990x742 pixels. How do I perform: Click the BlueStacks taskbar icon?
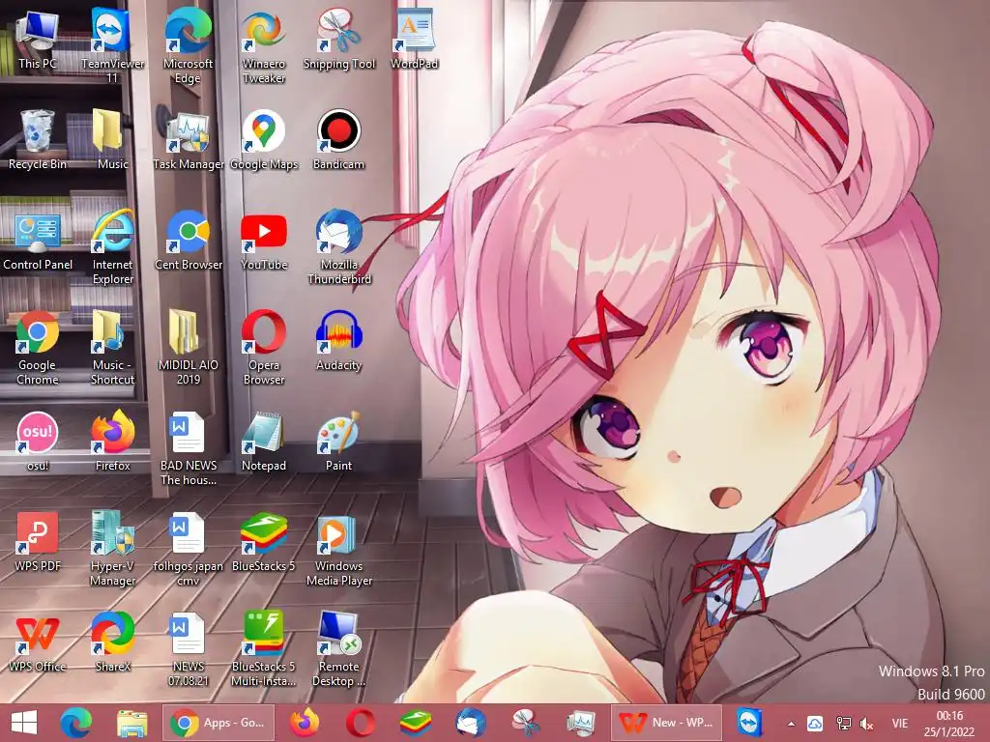(x=416, y=723)
